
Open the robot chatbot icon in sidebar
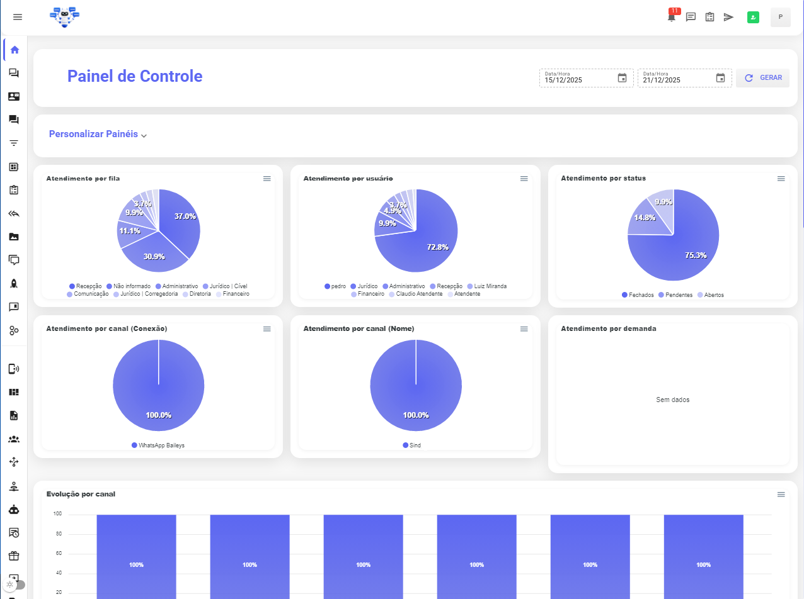click(14, 510)
